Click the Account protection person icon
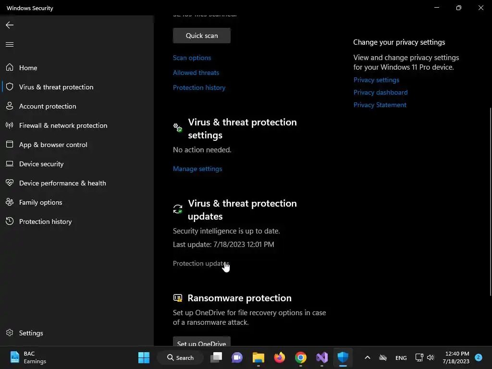This screenshot has width=492, height=369. pos(10,106)
